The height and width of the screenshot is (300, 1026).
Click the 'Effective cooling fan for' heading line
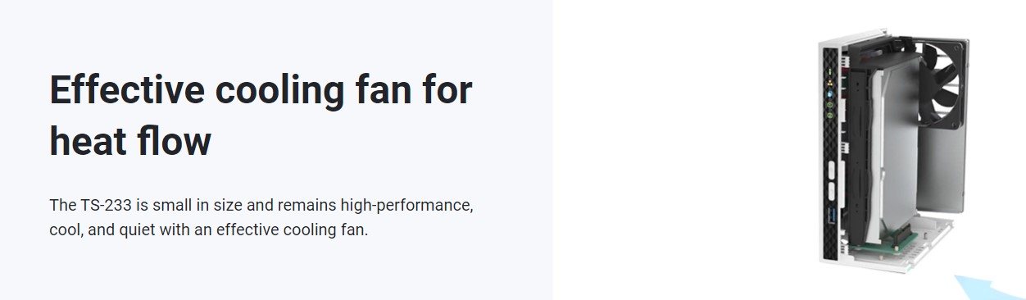point(261,89)
